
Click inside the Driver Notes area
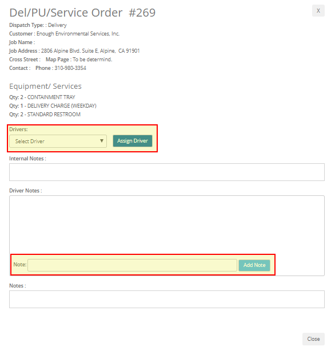[x=167, y=225]
